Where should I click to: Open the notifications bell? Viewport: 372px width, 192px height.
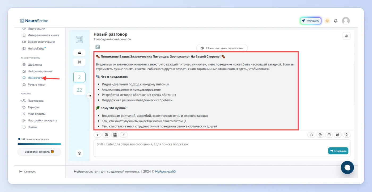pyautogui.click(x=336, y=21)
